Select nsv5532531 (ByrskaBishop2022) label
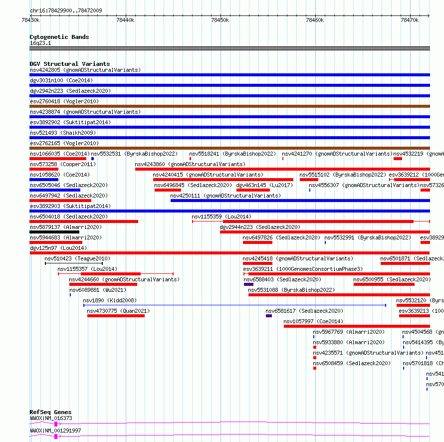Image resolution: width=444 pixels, height=442 pixels. (134, 154)
